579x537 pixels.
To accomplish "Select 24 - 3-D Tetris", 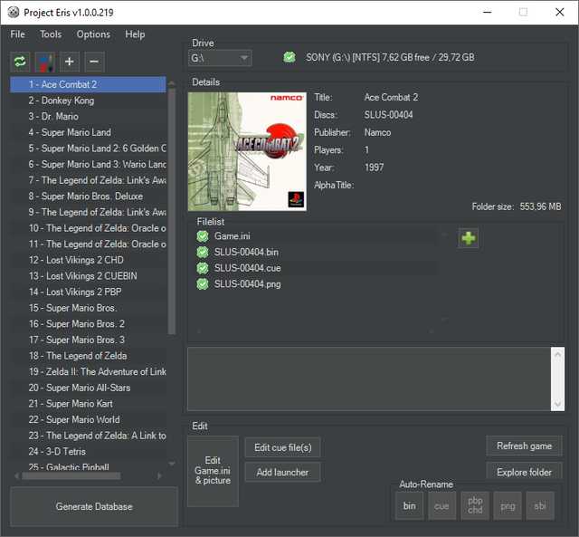I will [89, 451].
